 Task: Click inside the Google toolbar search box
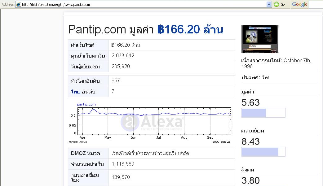click(316, 5)
